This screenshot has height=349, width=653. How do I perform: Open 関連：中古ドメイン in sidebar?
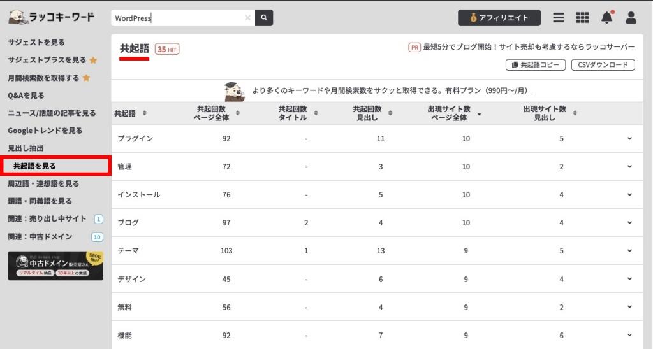pyautogui.click(x=40, y=237)
